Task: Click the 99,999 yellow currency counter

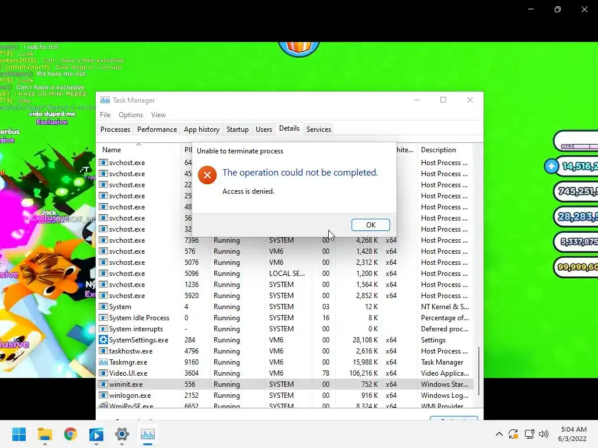Action: tap(575, 267)
